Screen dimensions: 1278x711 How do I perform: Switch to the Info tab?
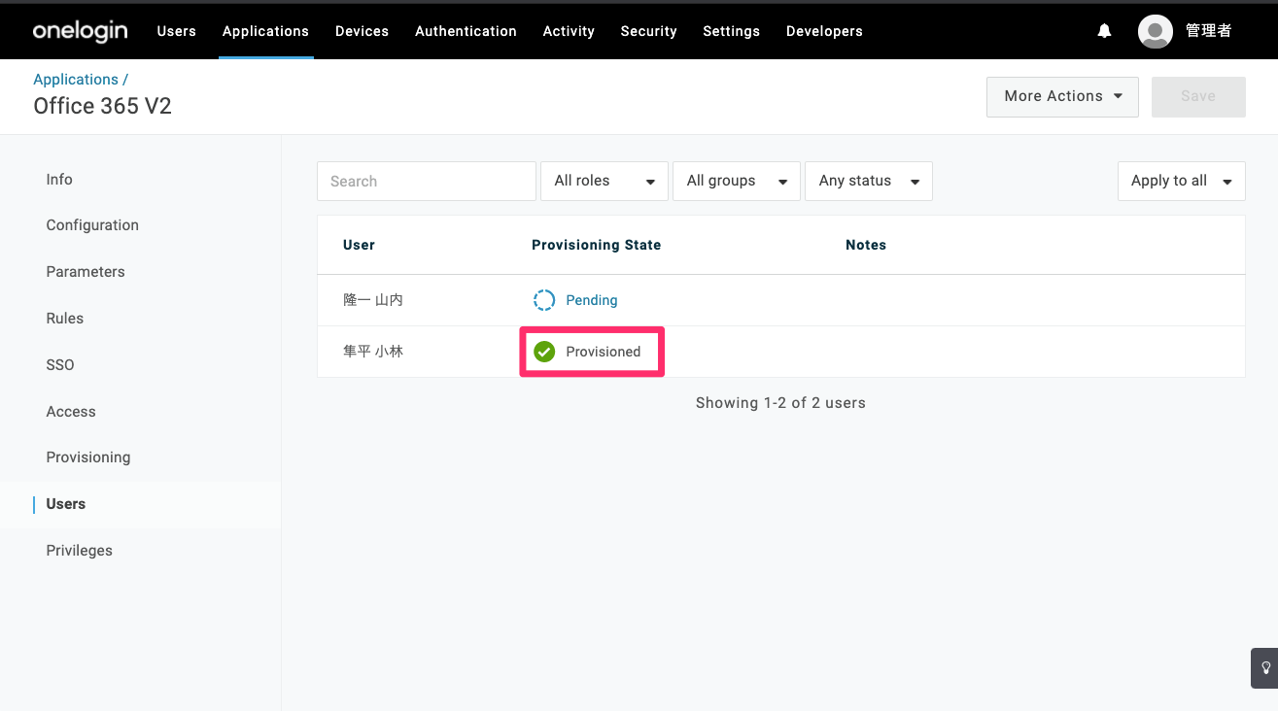pos(59,180)
